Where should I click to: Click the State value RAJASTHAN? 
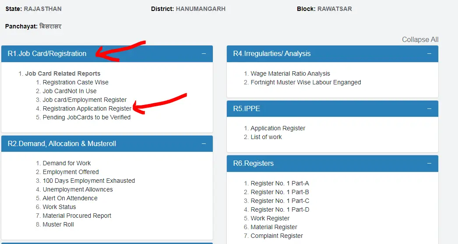pos(42,9)
